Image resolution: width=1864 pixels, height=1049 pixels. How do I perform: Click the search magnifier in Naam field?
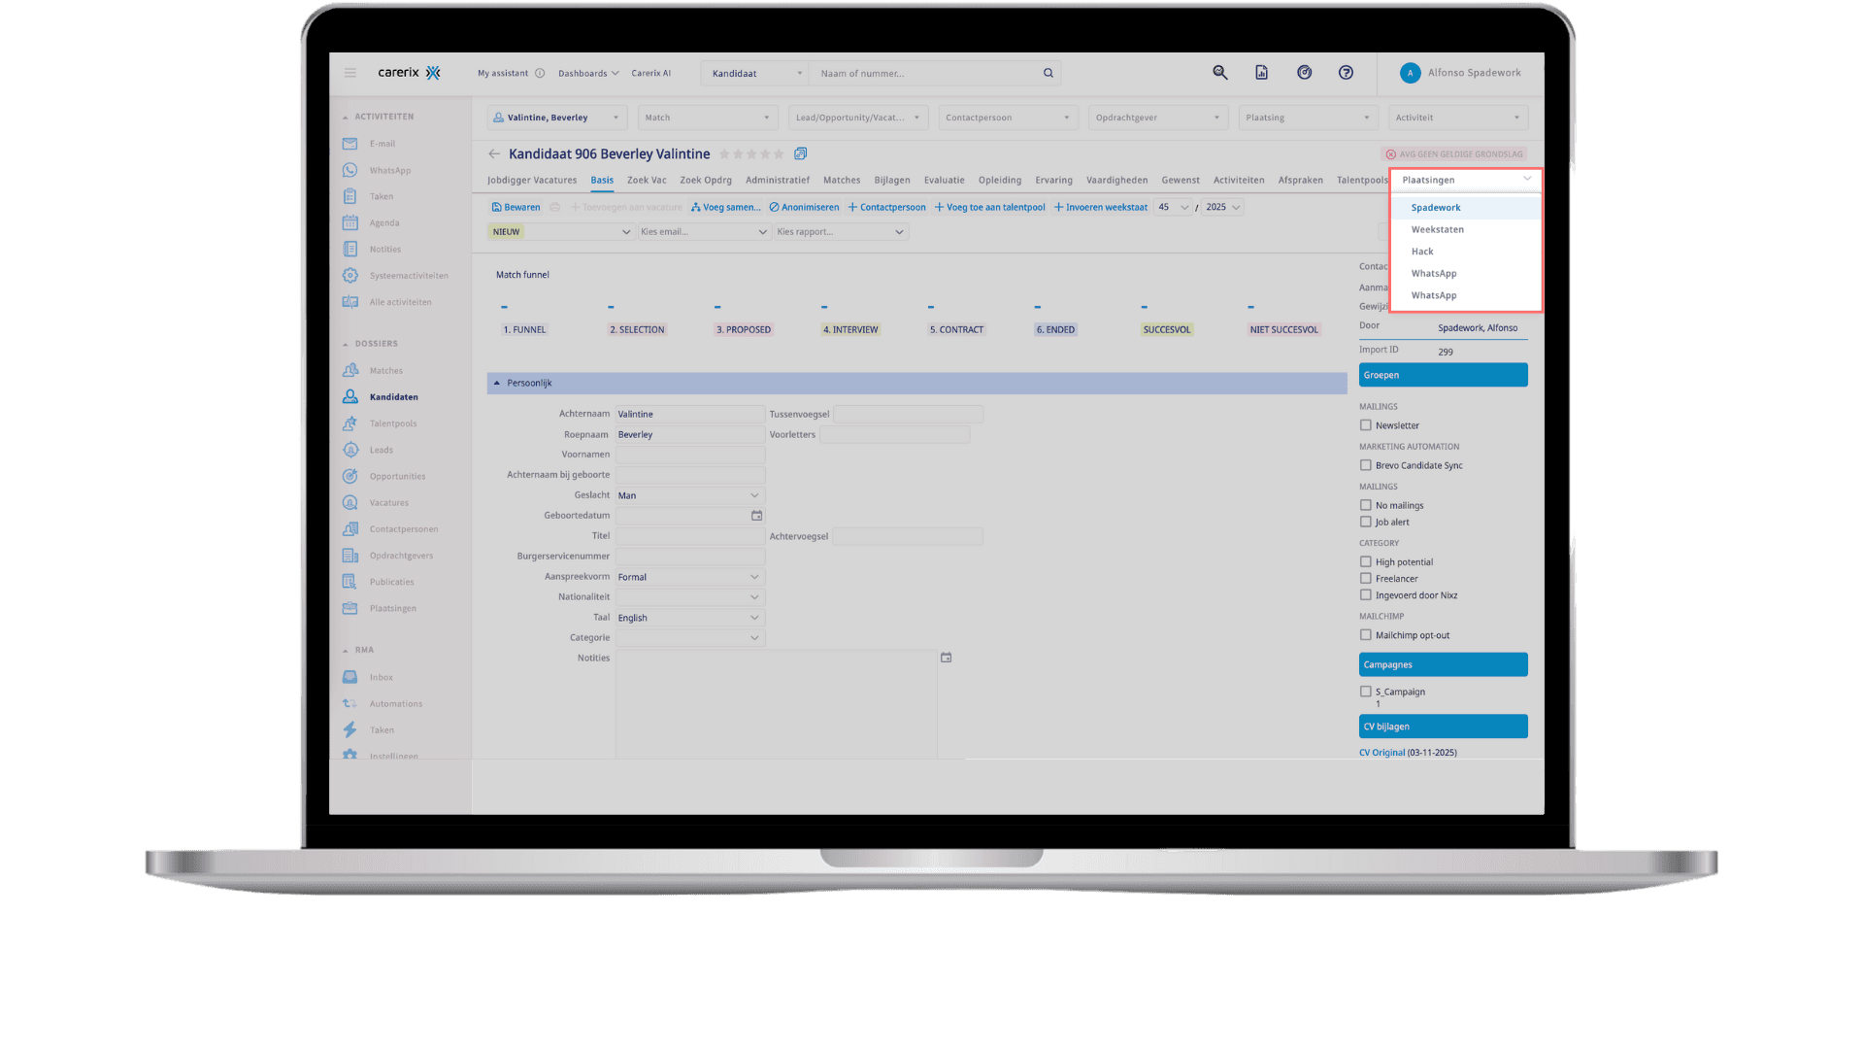1048,73
